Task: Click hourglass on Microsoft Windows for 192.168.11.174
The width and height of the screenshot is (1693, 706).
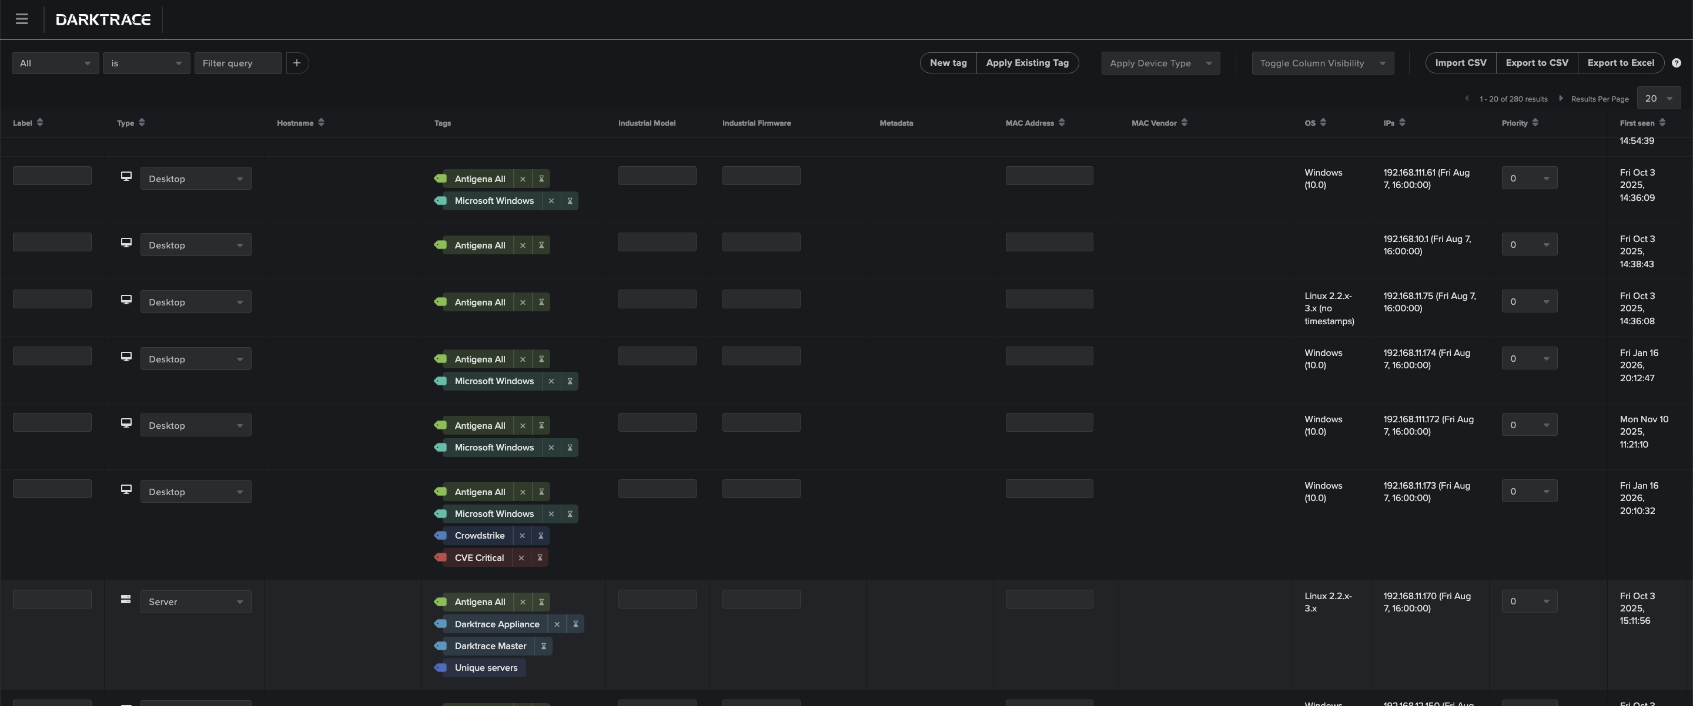Action: click(x=570, y=381)
